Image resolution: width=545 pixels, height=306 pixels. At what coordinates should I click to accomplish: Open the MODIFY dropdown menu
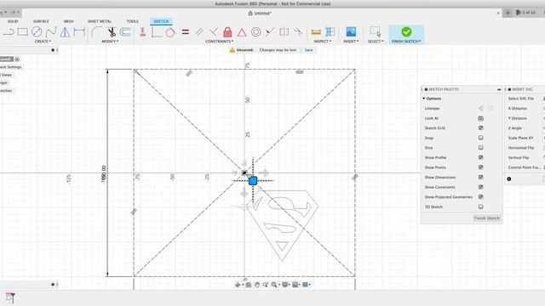(x=110, y=42)
